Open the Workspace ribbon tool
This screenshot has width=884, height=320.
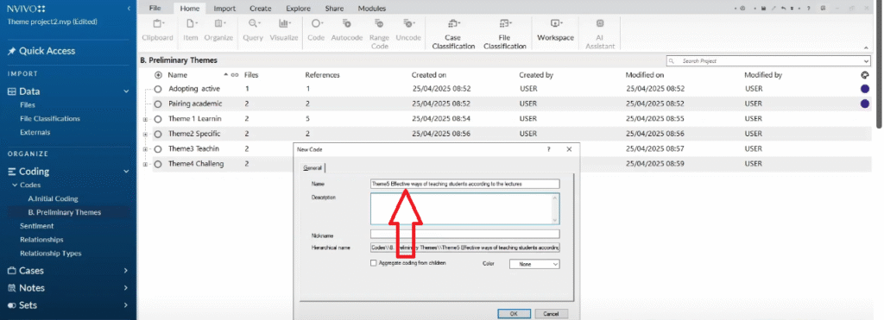(x=555, y=30)
